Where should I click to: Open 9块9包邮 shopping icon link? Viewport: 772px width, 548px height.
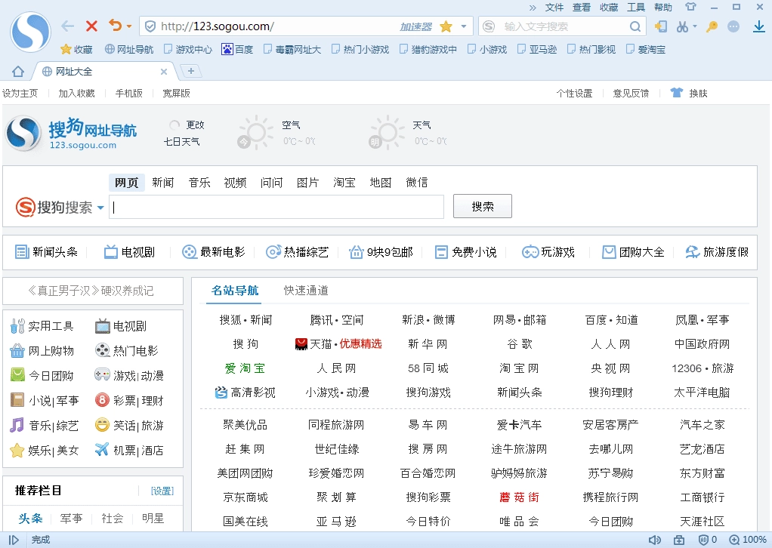pyautogui.click(x=381, y=252)
